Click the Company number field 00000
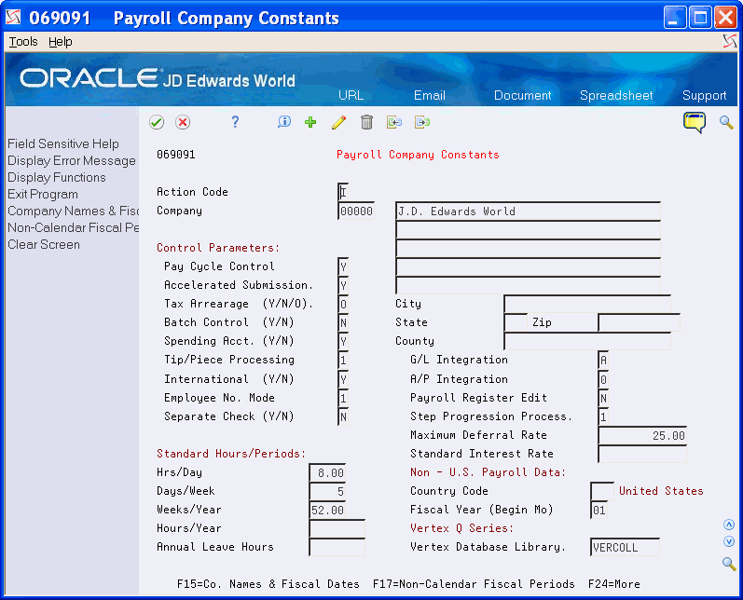The image size is (743, 600). point(356,211)
